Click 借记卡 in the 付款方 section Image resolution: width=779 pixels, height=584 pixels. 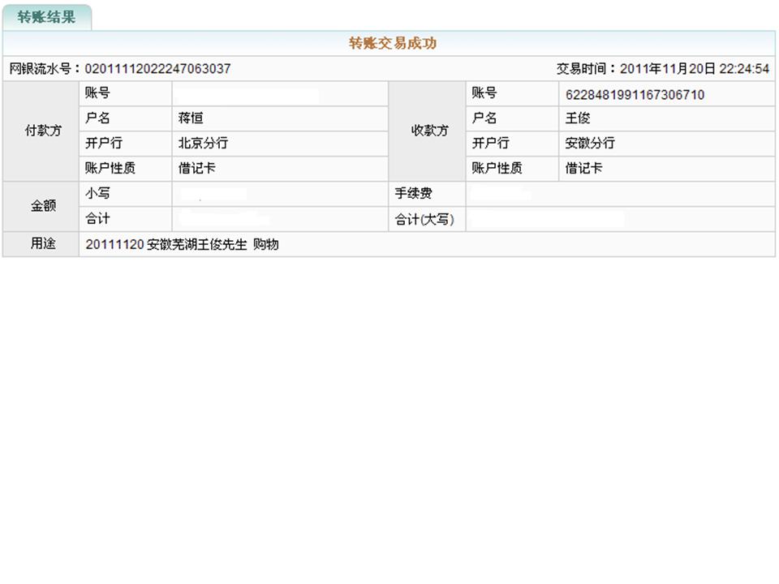point(197,169)
